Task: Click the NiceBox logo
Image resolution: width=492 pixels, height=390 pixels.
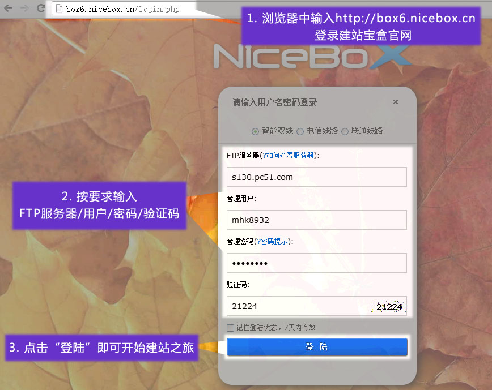Action: (x=311, y=57)
